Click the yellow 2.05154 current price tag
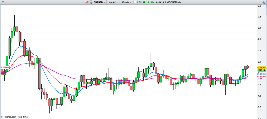Image resolution: width=267 pixels, height=119 pixels. [x=262, y=68]
